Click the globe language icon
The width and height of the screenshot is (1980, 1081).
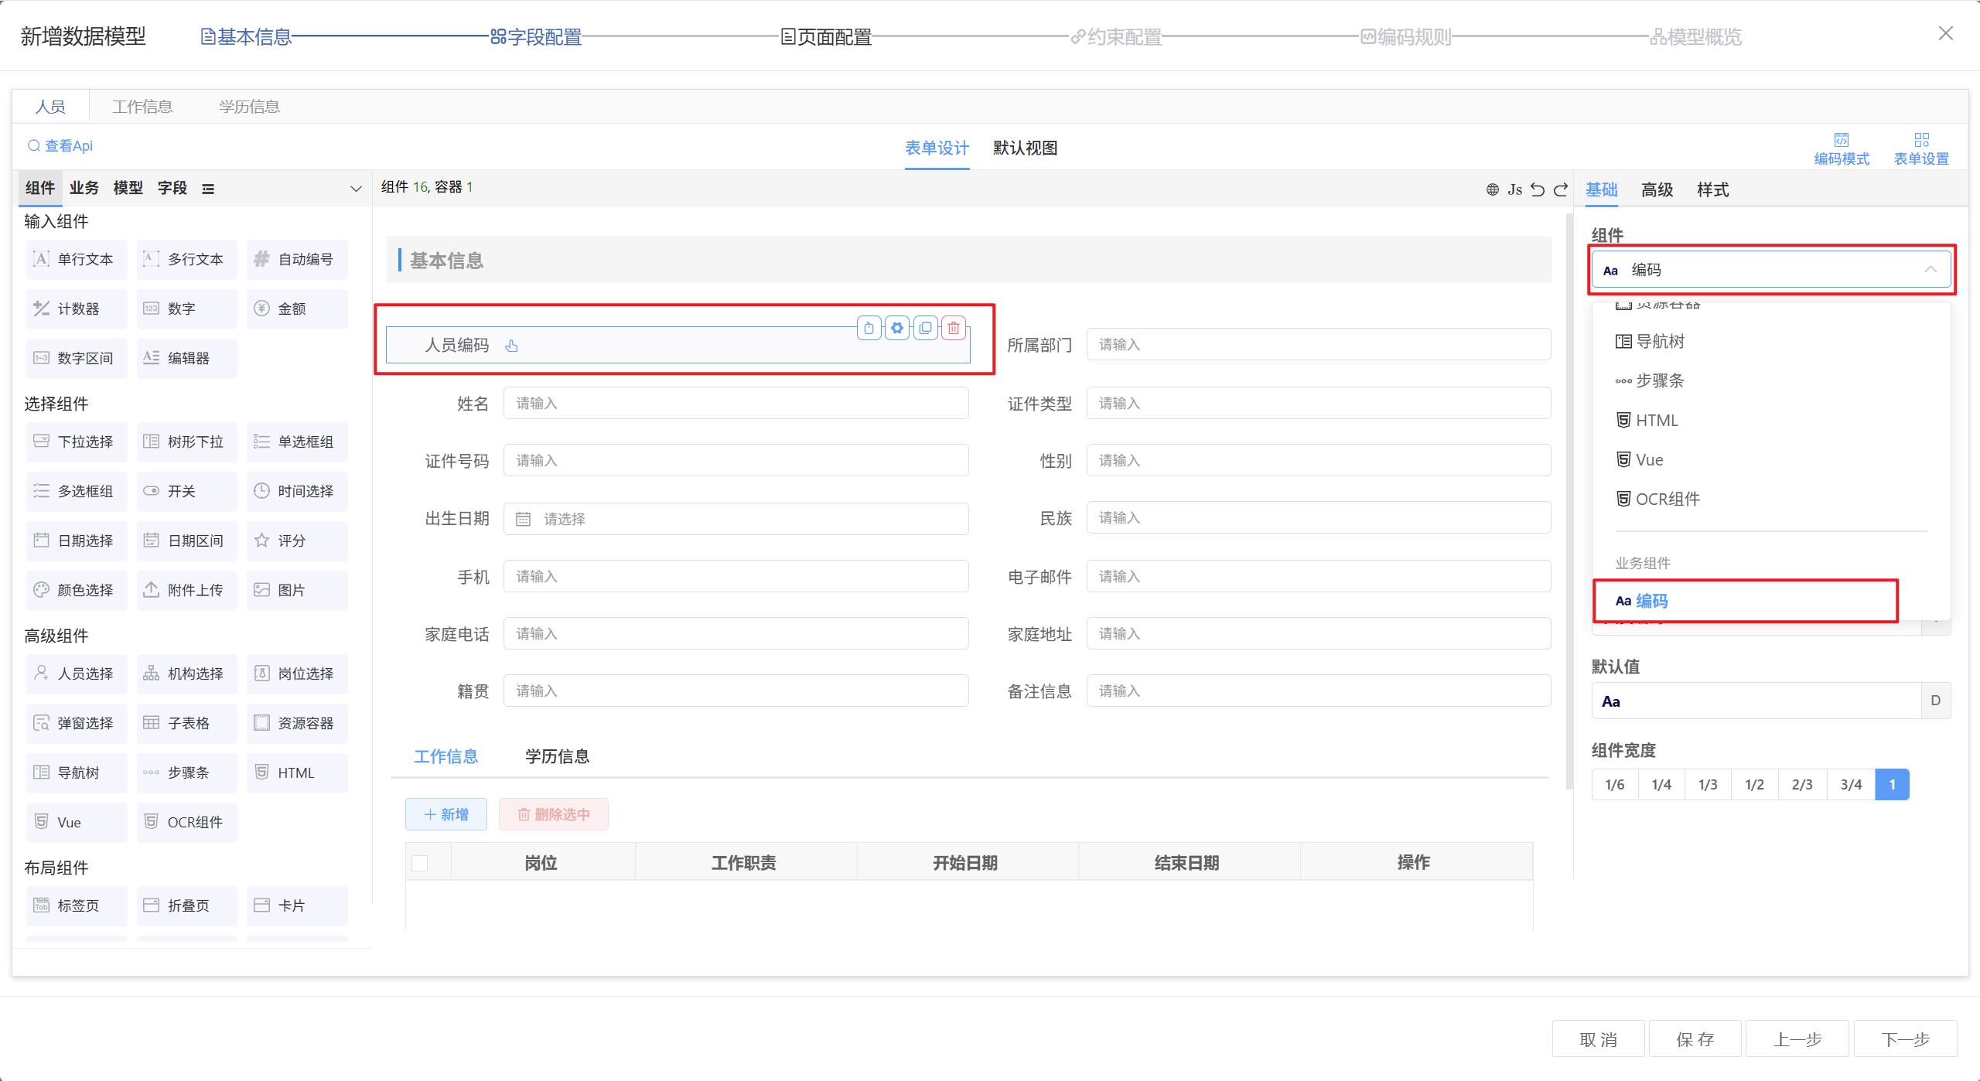click(1492, 189)
